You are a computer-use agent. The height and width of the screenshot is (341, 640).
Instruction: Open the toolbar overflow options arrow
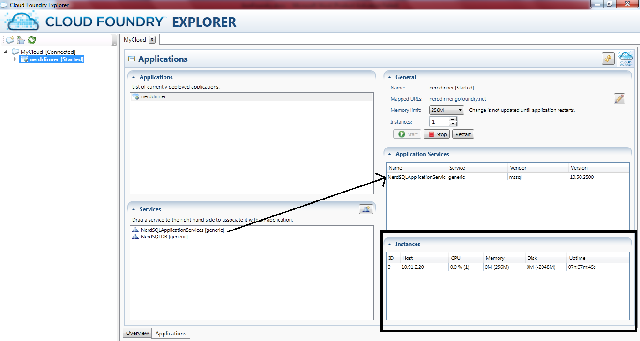click(114, 41)
